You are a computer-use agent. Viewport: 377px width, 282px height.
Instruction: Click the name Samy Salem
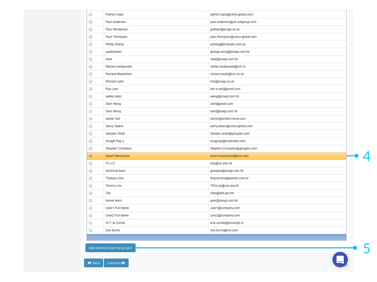point(114,126)
